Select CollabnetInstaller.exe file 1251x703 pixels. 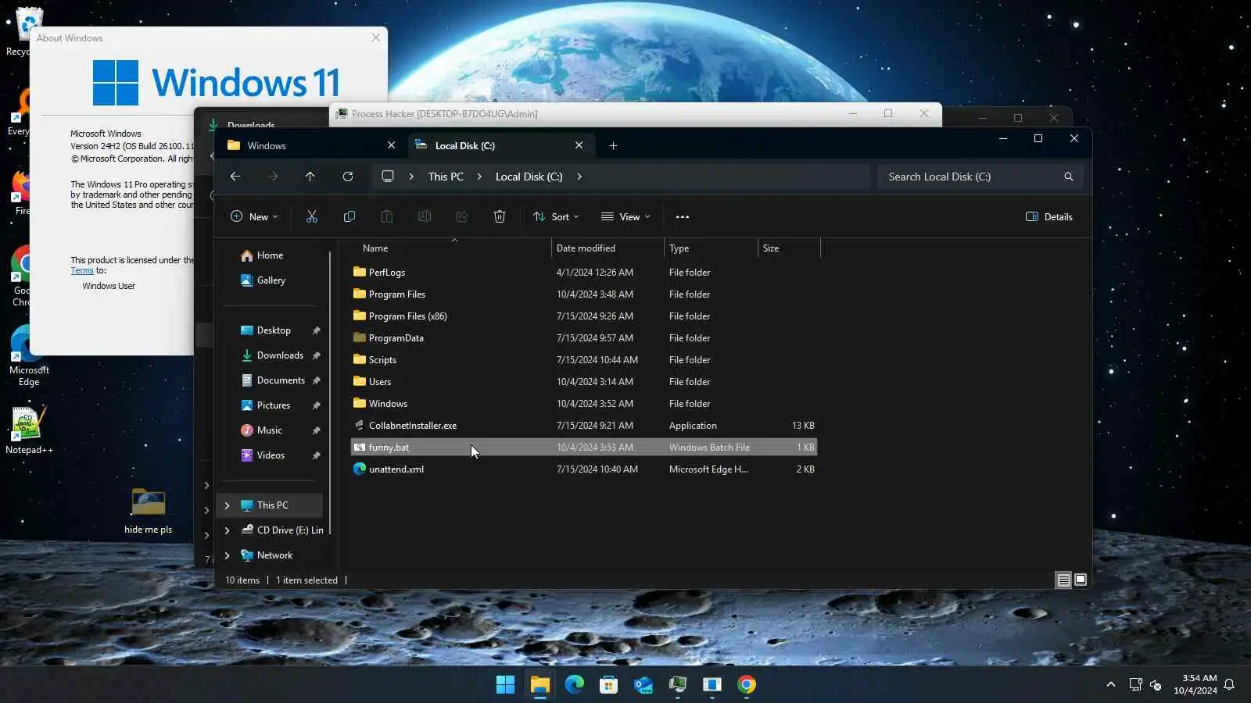coord(584,426)
